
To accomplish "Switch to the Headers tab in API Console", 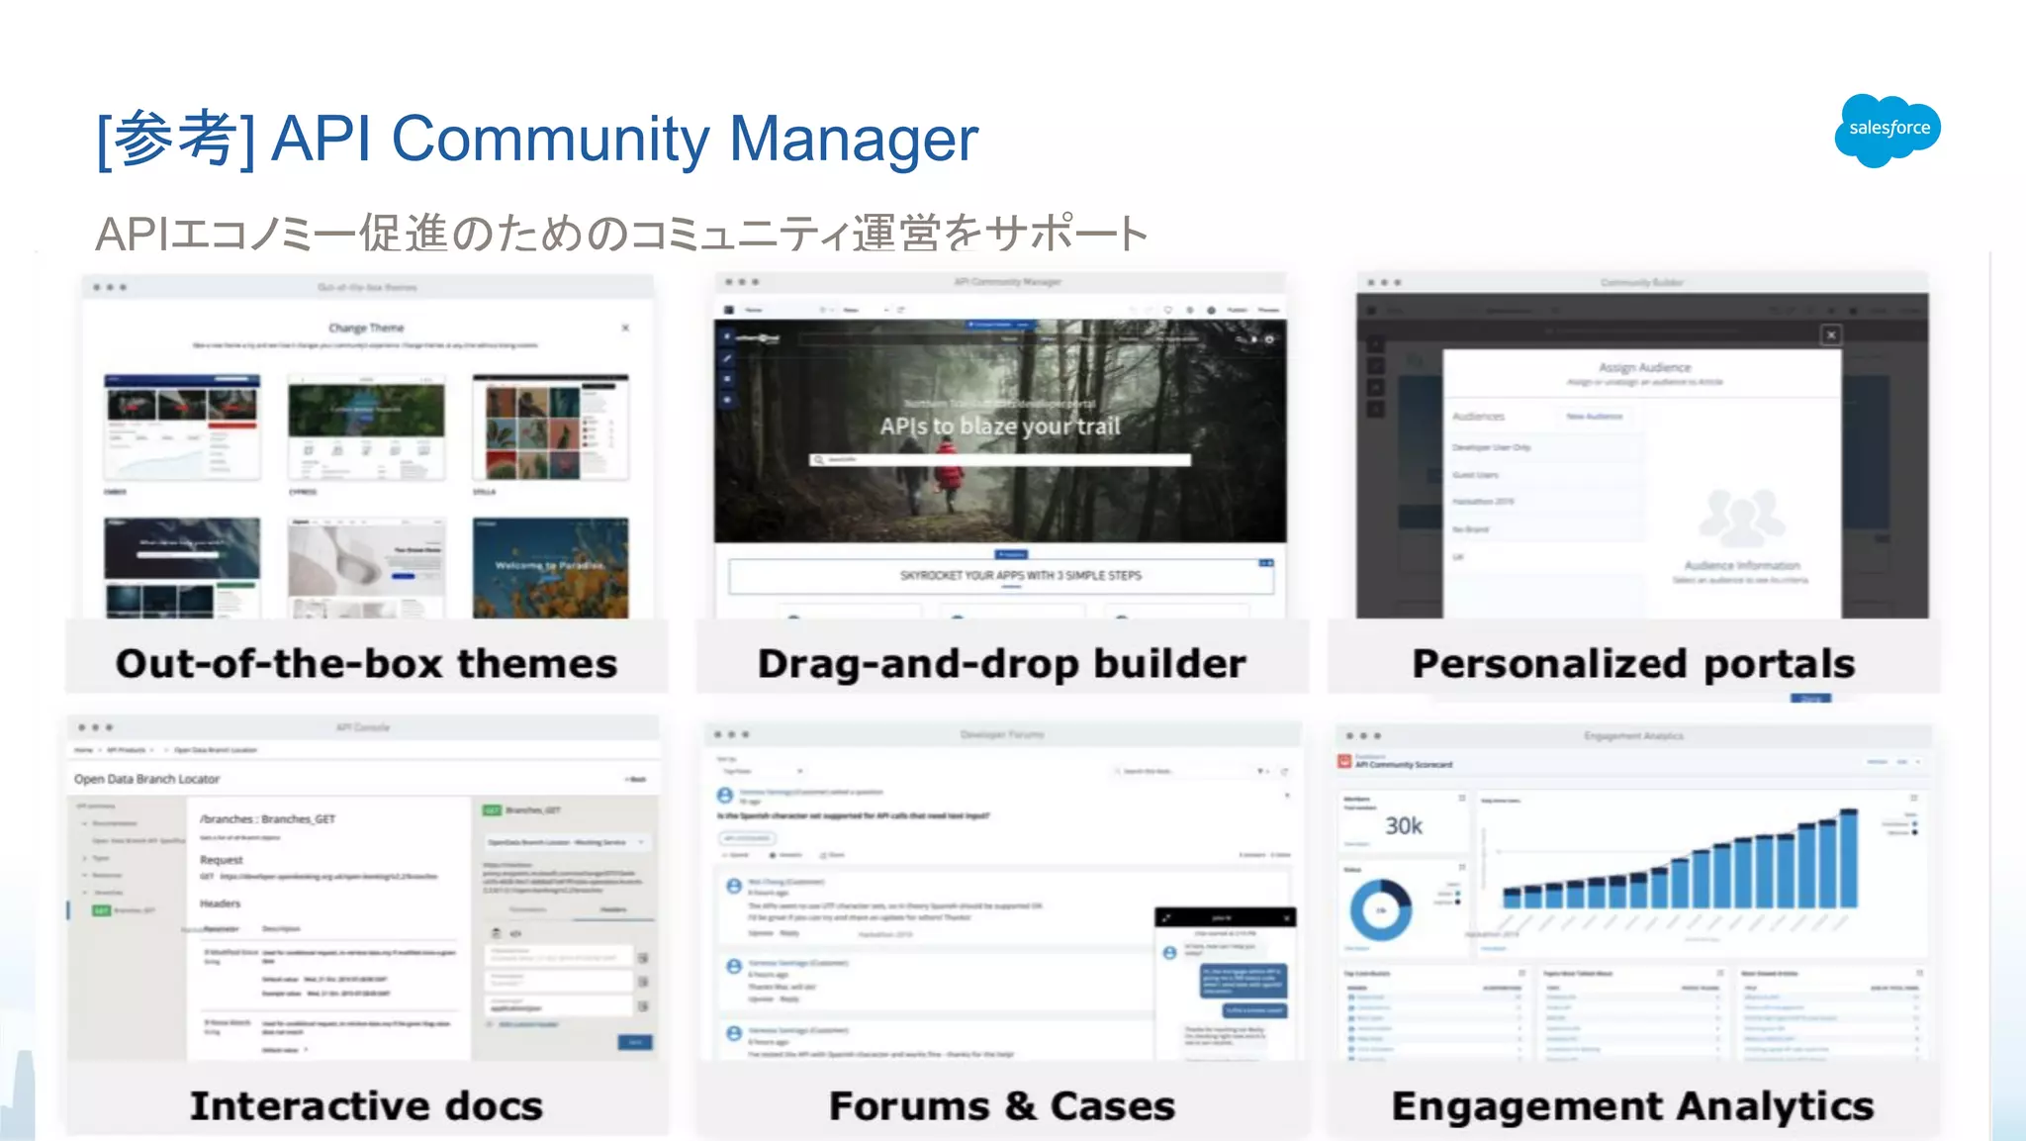I will tap(613, 909).
